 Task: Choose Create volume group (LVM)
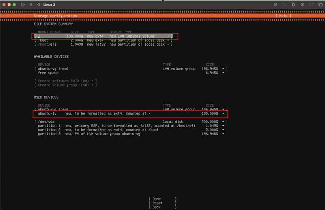65,85
